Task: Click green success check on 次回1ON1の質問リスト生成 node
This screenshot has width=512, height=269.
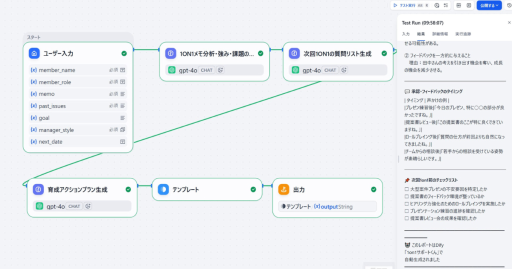Action: 384,53
